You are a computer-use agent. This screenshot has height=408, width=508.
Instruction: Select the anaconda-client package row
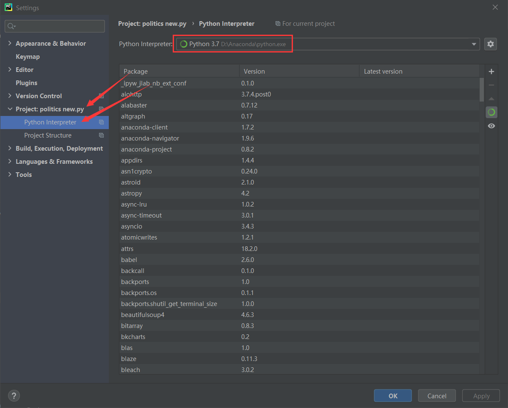click(299, 127)
